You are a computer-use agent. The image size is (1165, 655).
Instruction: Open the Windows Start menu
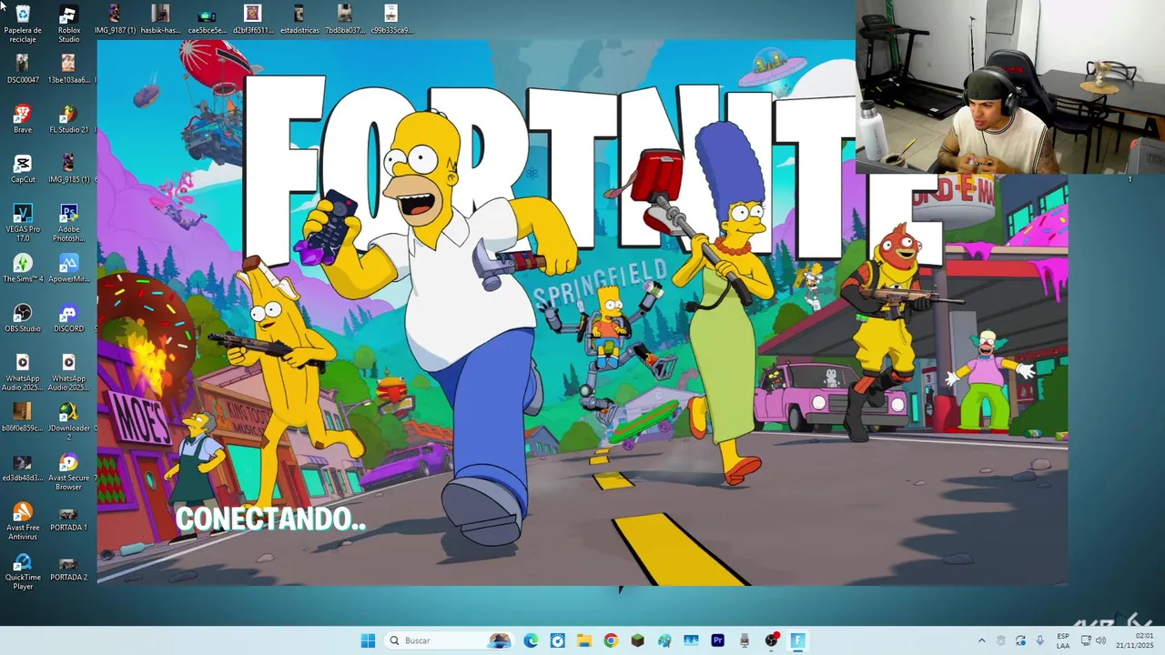(368, 640)
